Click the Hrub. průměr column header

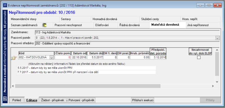click(x=140, y=53)
